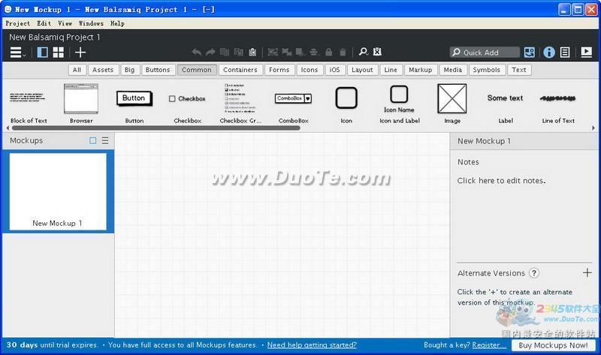
Task: Click 'Click here to edit notes.'
Action: 501,180
